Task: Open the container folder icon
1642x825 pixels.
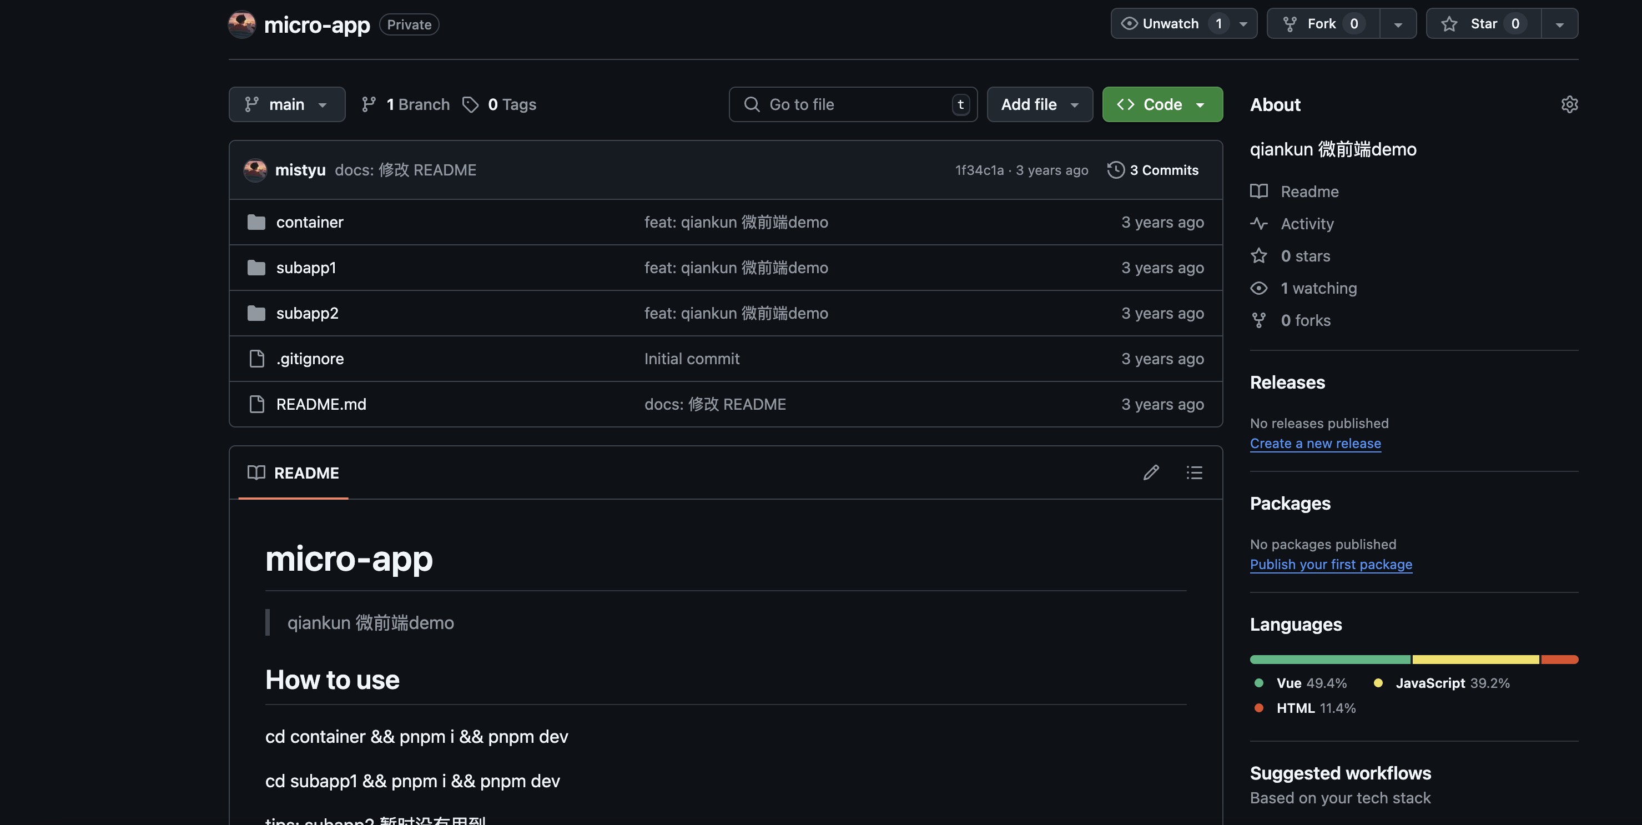Action: [256, 222]
